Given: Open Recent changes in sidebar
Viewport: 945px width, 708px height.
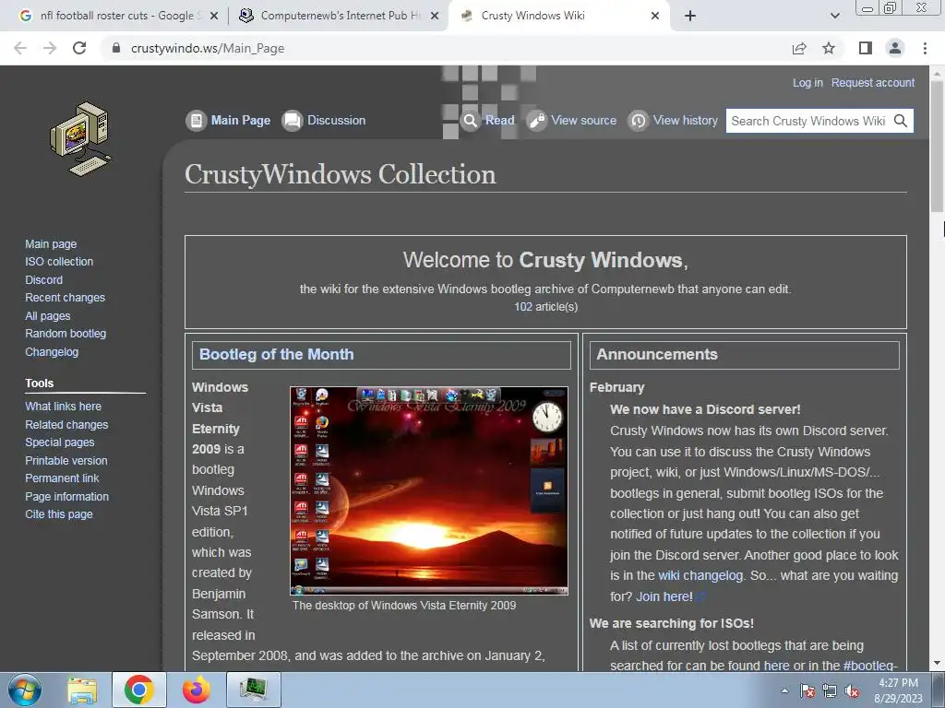Looking at the screenshot, I should 66,298.
